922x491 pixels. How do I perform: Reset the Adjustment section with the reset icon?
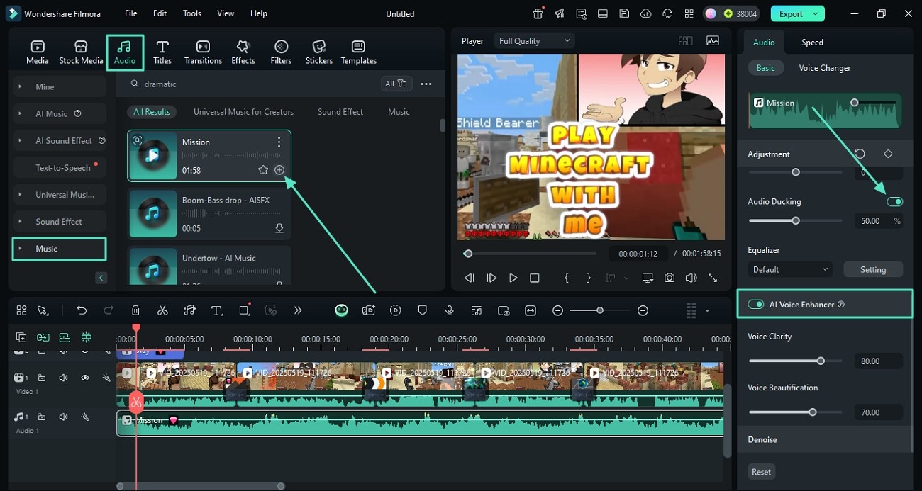coord(860,154)
